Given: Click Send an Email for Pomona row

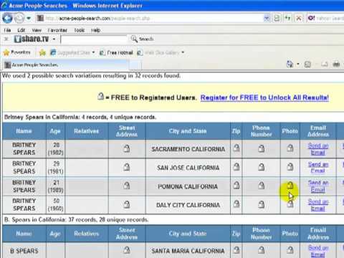Looking at the screenshot, I should [x=318, y=186].
